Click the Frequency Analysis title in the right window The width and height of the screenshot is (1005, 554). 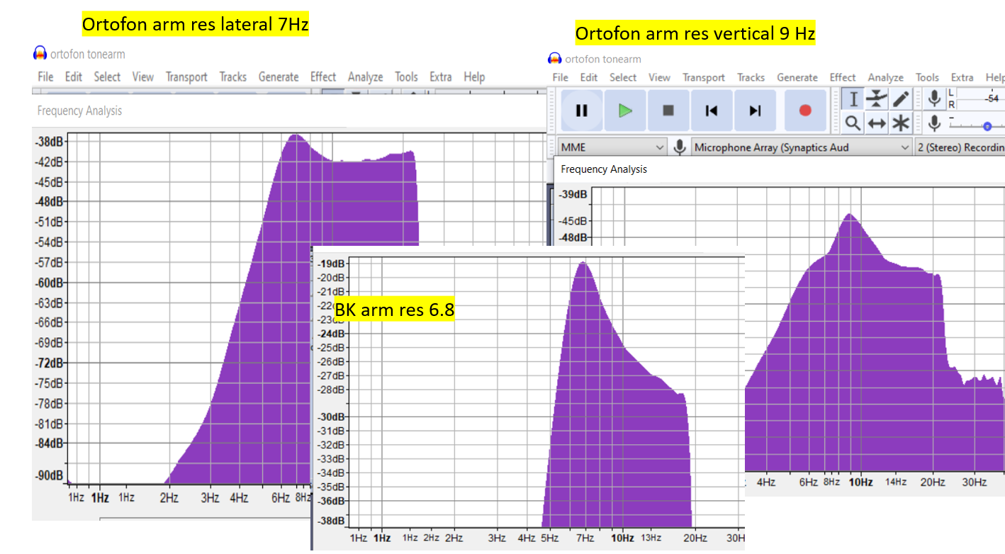604,169
